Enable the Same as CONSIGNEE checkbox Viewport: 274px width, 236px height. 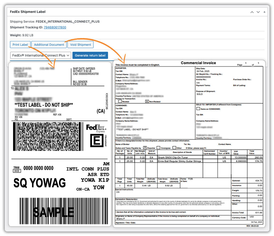pyautogui.click(x=198, y=109)
